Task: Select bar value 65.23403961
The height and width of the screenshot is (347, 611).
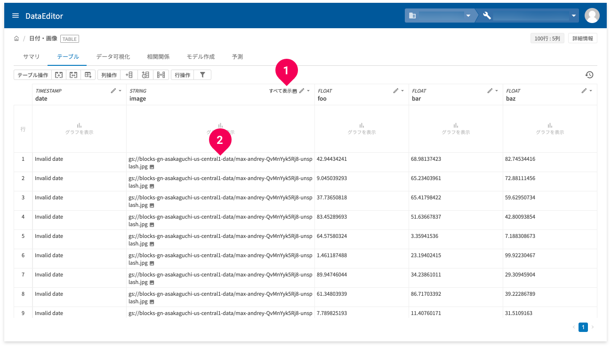Action: [x=426, y=178]
